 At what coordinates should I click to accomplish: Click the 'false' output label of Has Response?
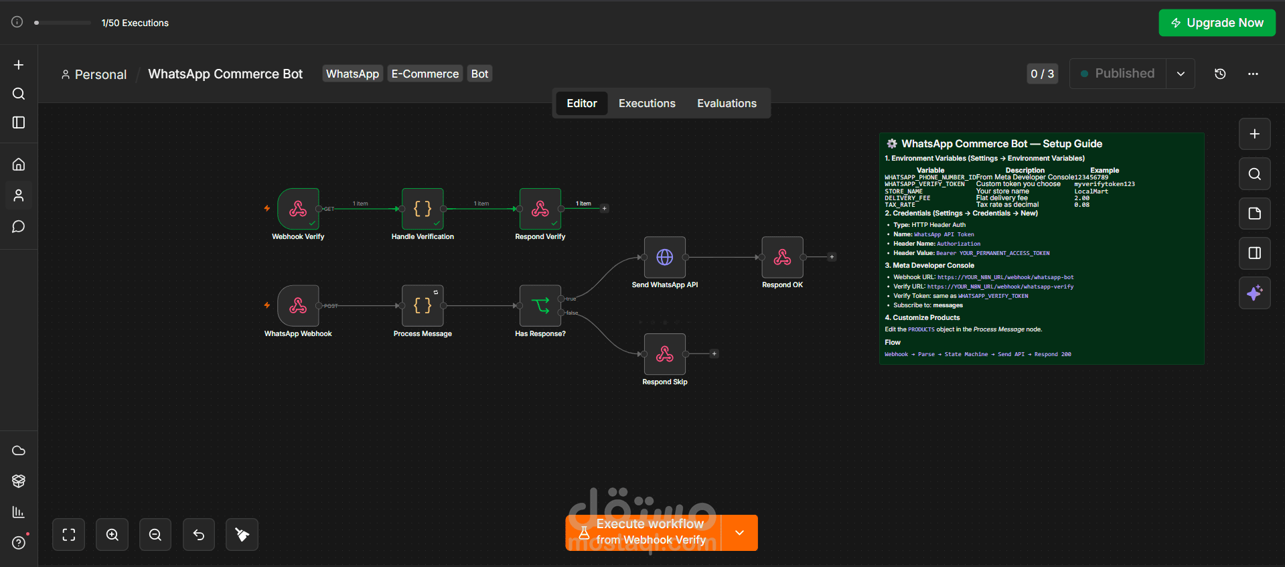pyautogui.click(x=572, y=313)
